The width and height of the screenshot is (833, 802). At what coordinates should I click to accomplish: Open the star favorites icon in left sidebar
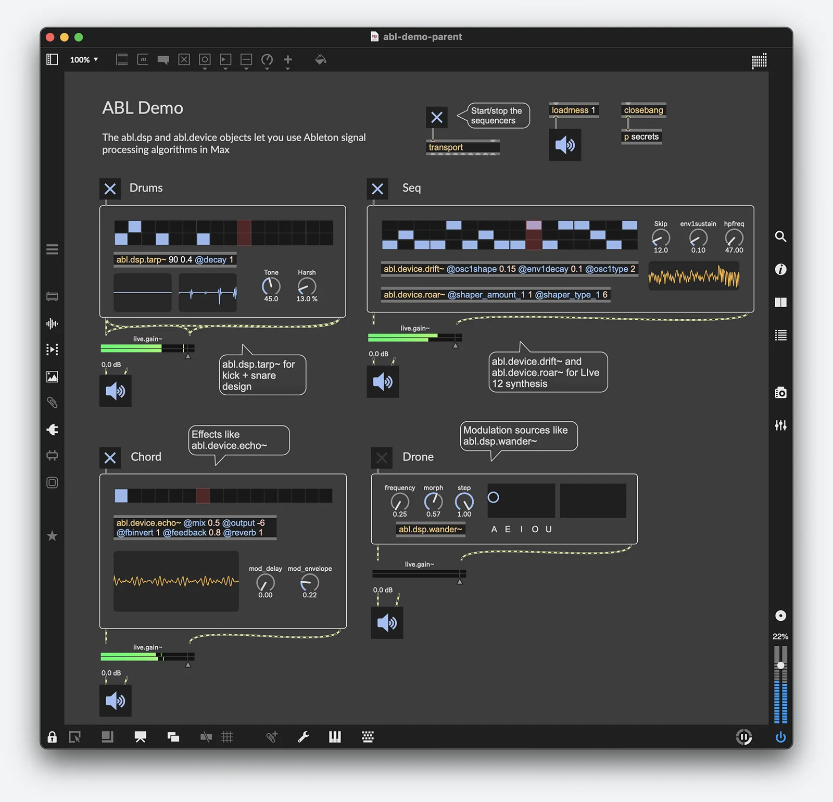point(52,536)
